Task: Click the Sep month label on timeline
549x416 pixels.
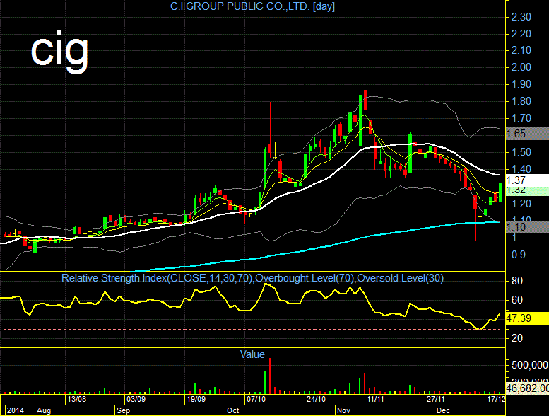Action: 123,410
